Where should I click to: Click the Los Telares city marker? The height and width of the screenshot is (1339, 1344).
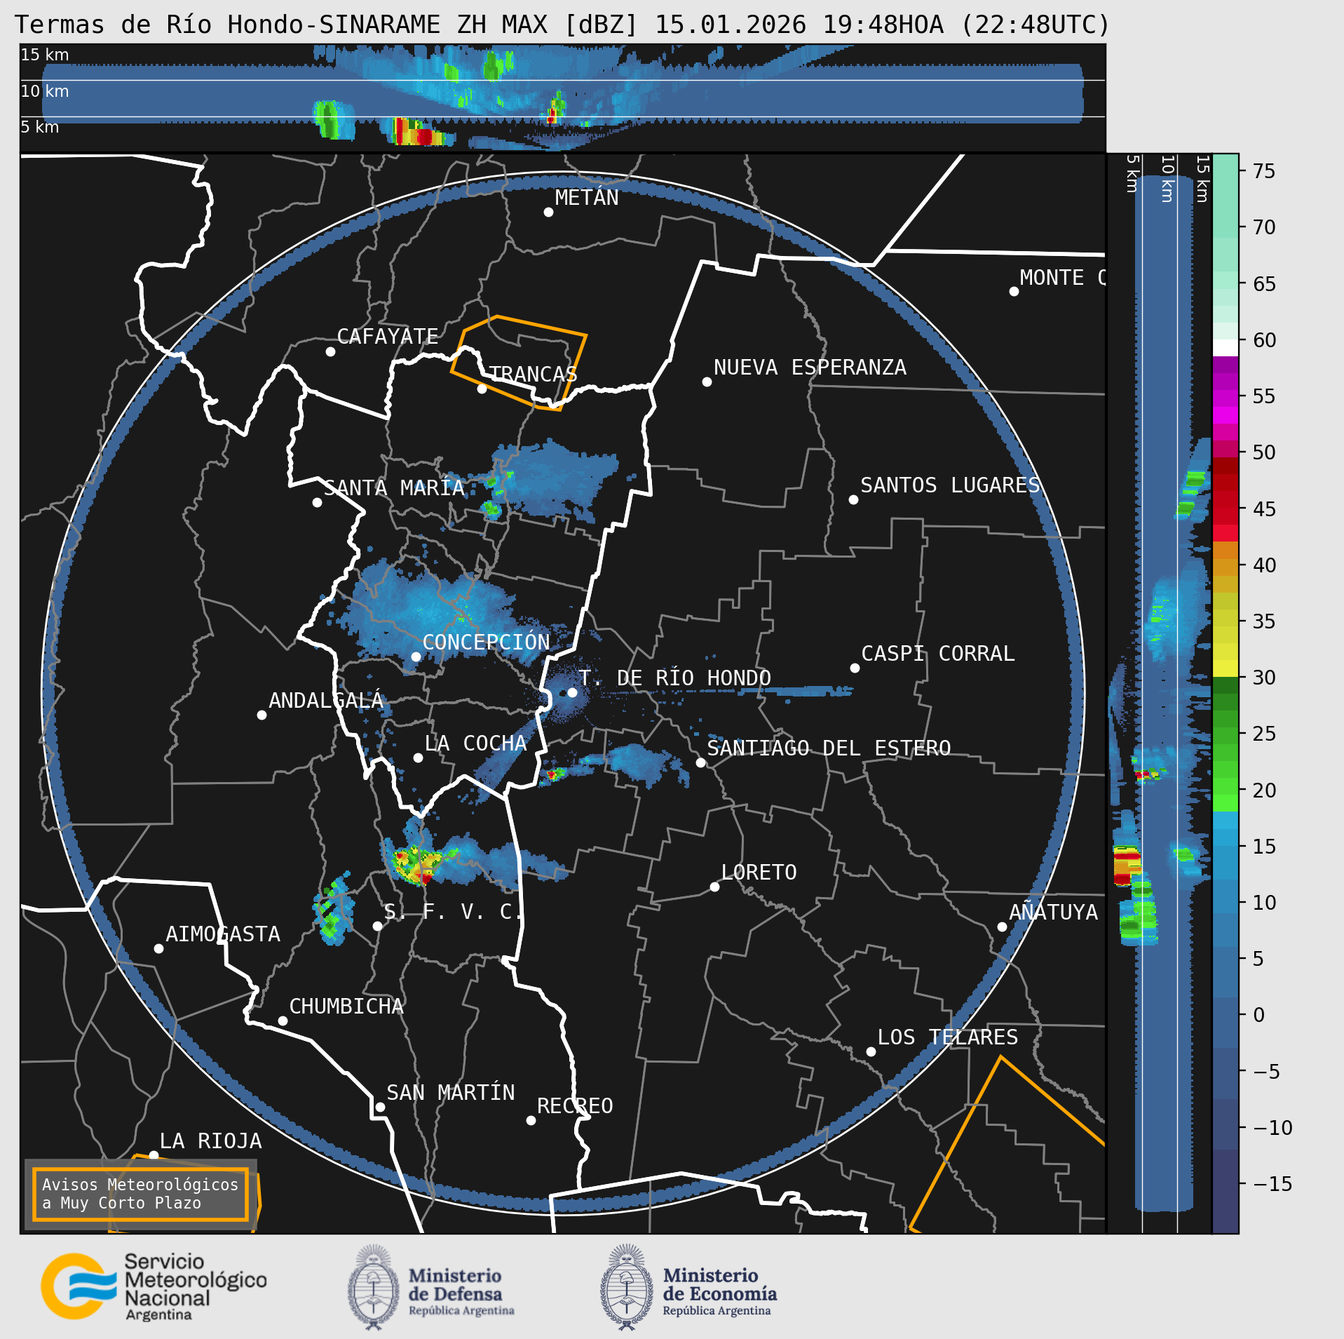tap(871, 1051)
